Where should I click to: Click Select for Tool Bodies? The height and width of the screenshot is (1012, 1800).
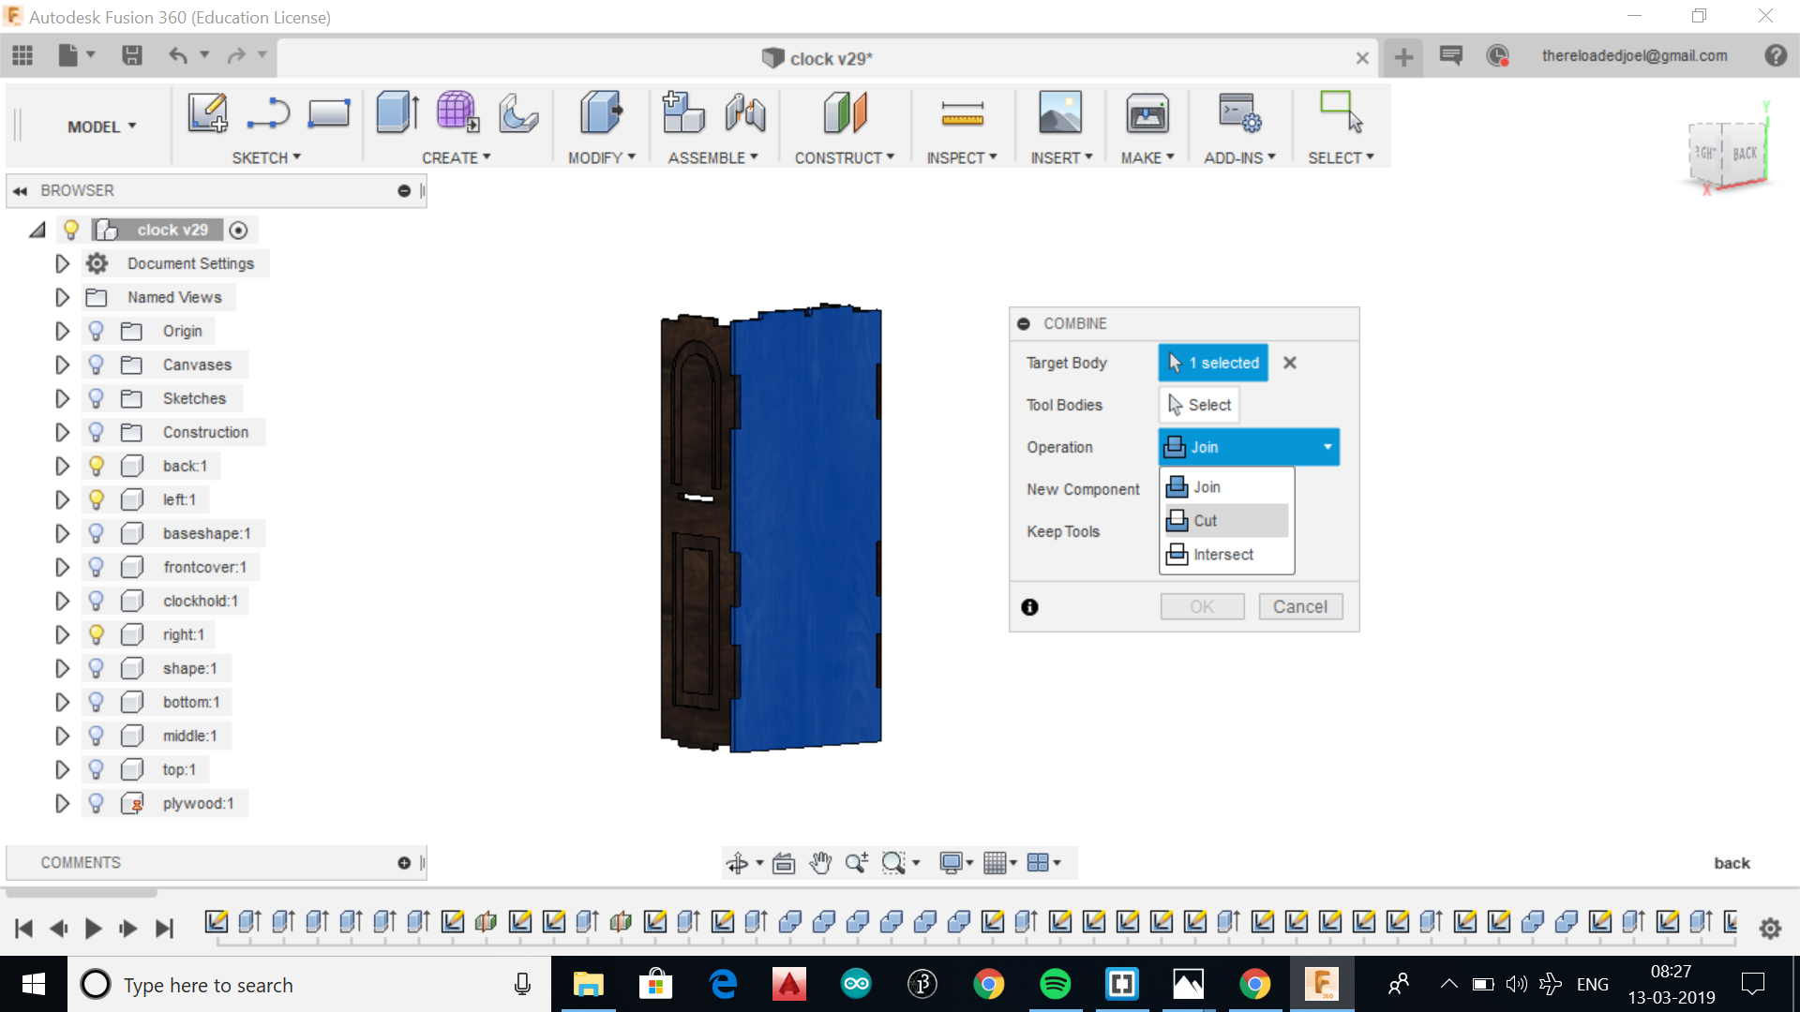pos(1200,405)
